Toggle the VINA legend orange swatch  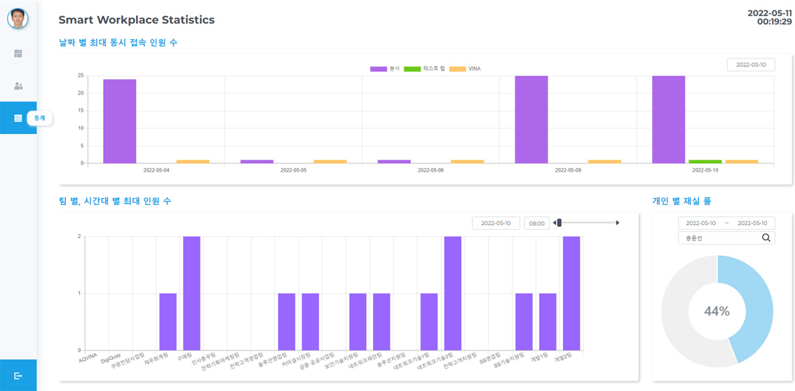pyautogui.click(x=458, y=69)
